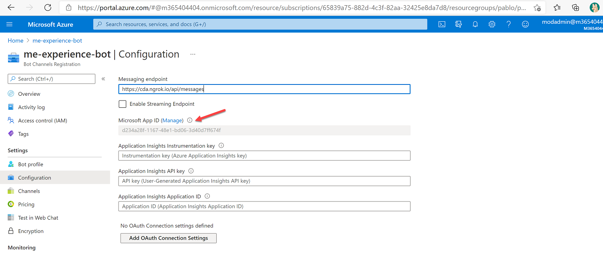The image size is (603, 253).
Task: Enable Streaming Endpoint checkbox
Action: click(123, 104)
